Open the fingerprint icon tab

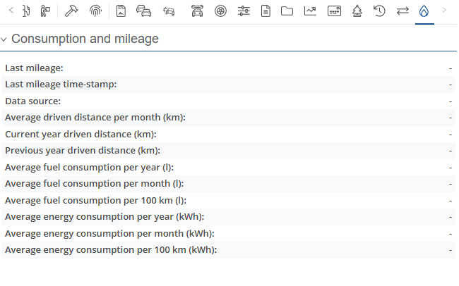[95, 11]
